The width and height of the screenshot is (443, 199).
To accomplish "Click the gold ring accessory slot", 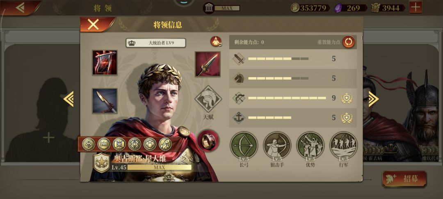I will pyautogui.click(x=208, y=141).
